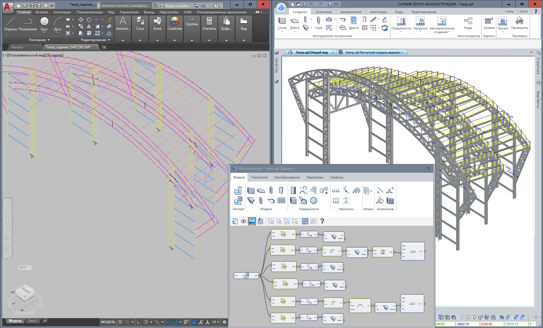Click the DXF import icon
Screen dimensions: 543x328
pyautogui.click(x=238, y=201)
